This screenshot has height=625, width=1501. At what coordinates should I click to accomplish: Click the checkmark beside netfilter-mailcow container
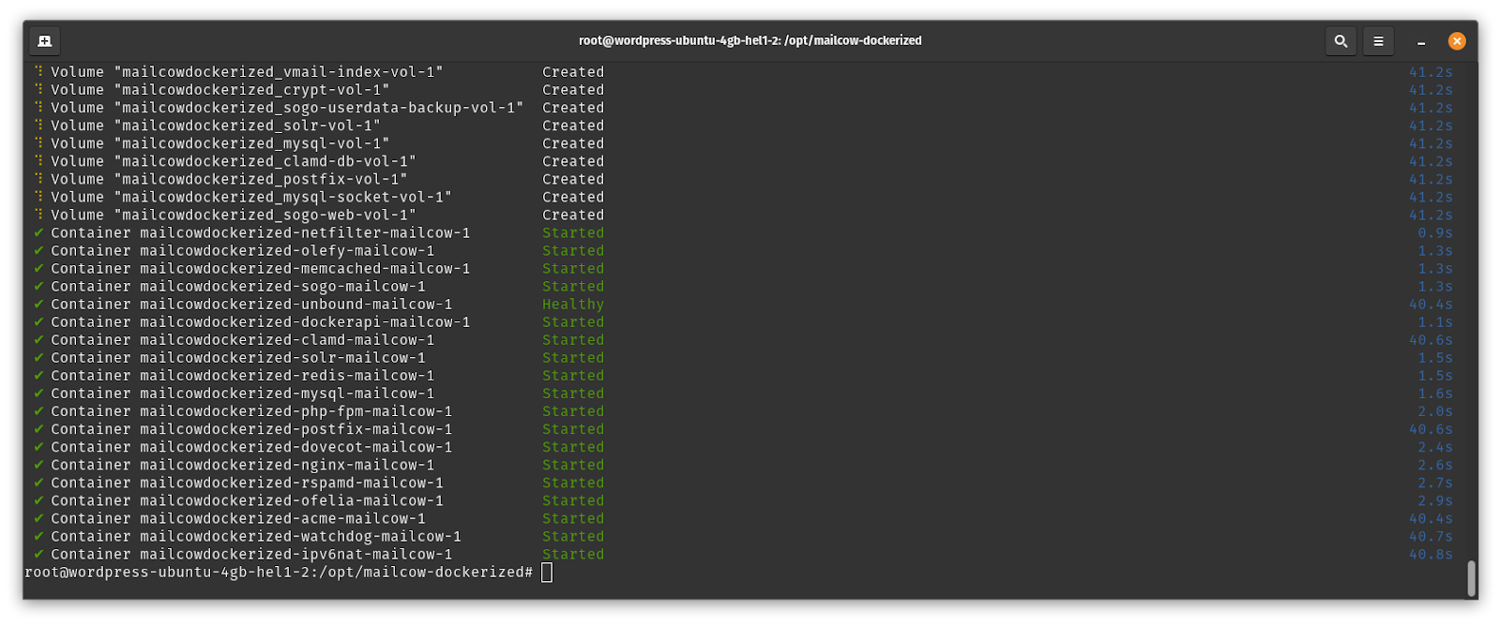click(38, 233)
